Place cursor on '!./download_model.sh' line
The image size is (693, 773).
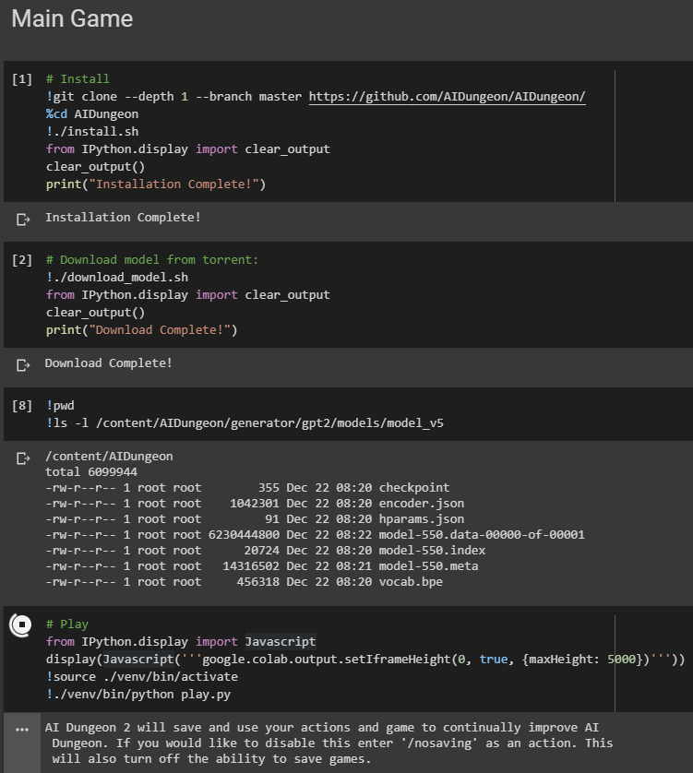point(117,278)
